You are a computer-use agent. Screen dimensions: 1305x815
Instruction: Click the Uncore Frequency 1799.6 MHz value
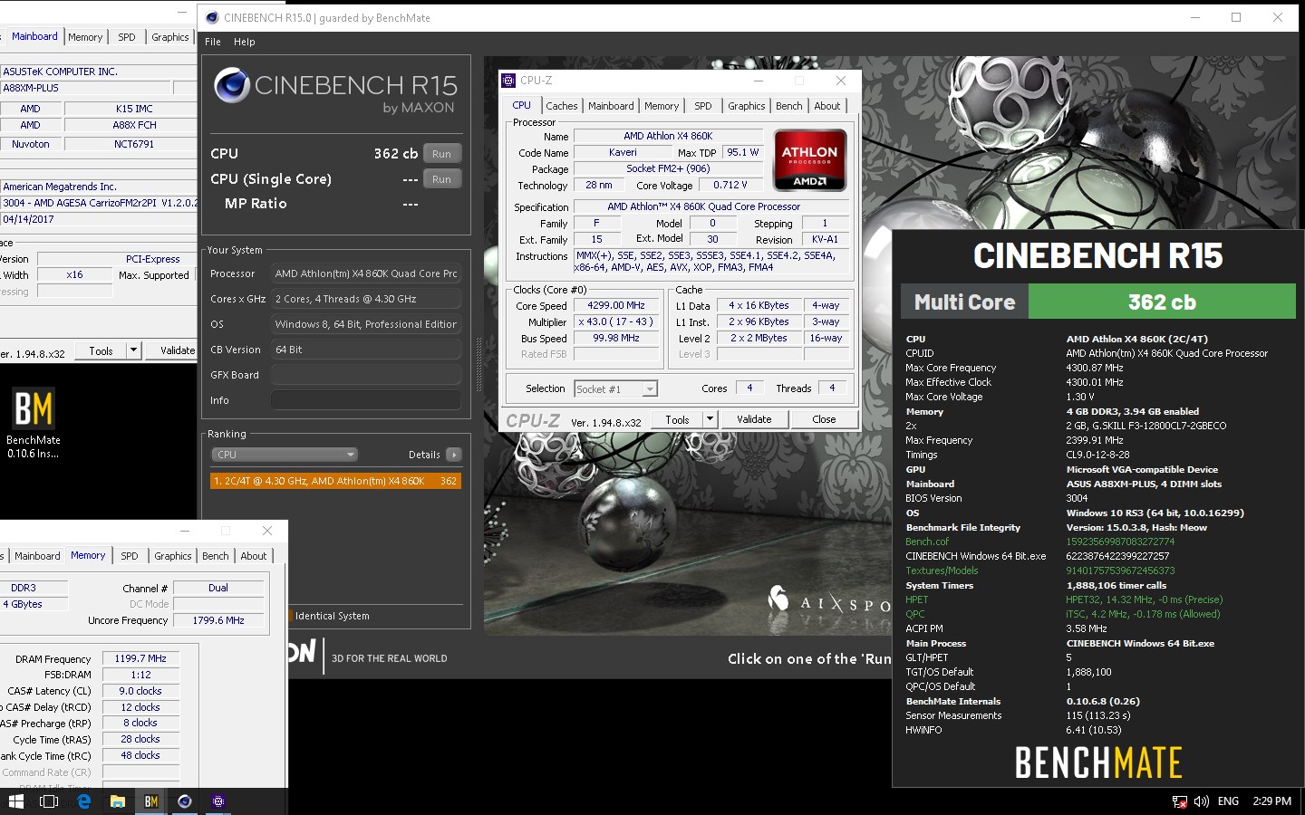217,620
